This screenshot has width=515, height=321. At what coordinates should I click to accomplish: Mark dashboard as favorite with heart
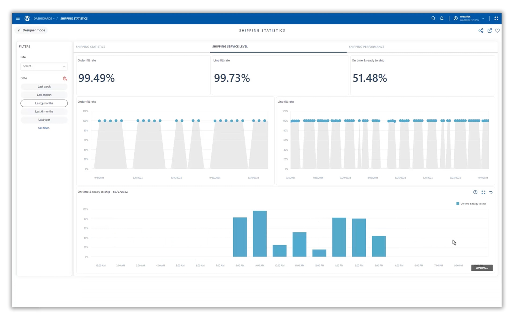(497, 31)
